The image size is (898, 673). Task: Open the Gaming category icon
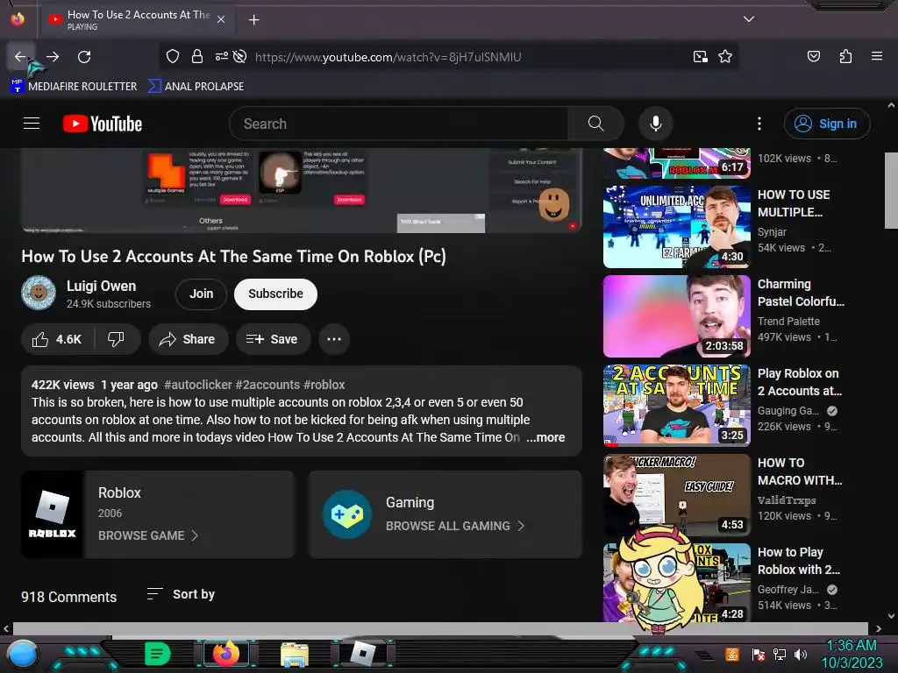tap(346, 514)
